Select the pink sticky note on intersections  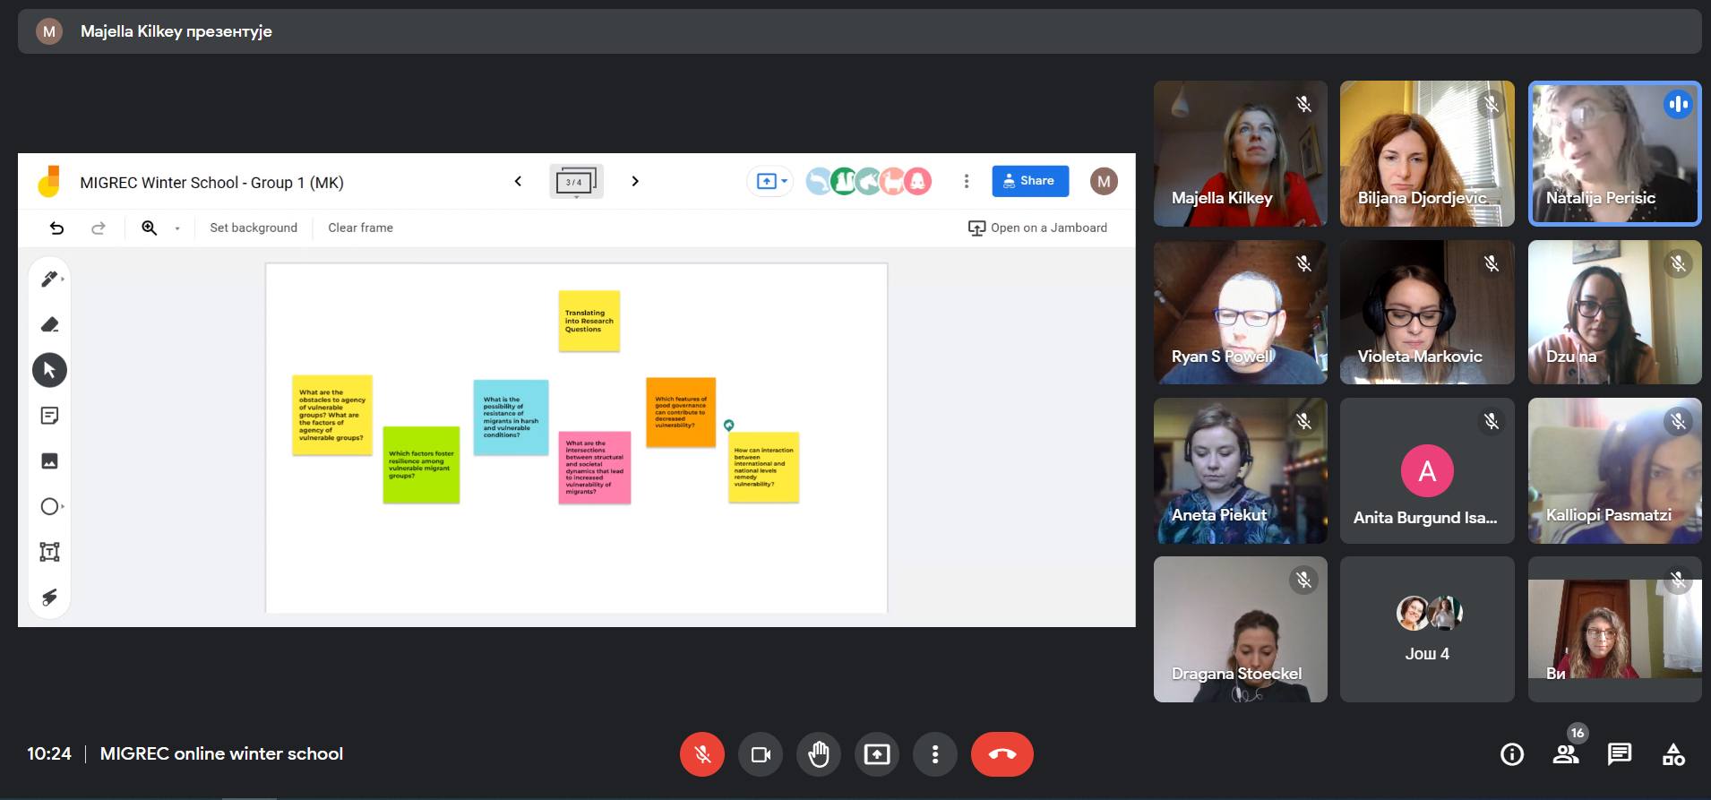pyautogui.click(x=594, y=467)
